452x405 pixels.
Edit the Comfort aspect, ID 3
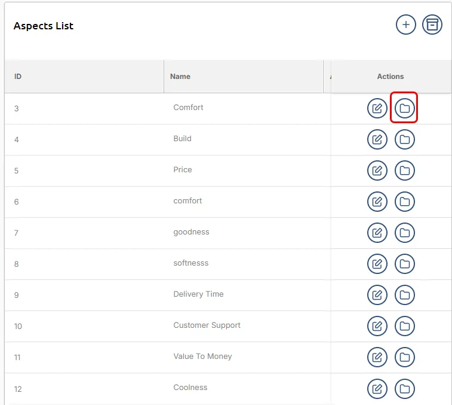(x=377, y=108)
